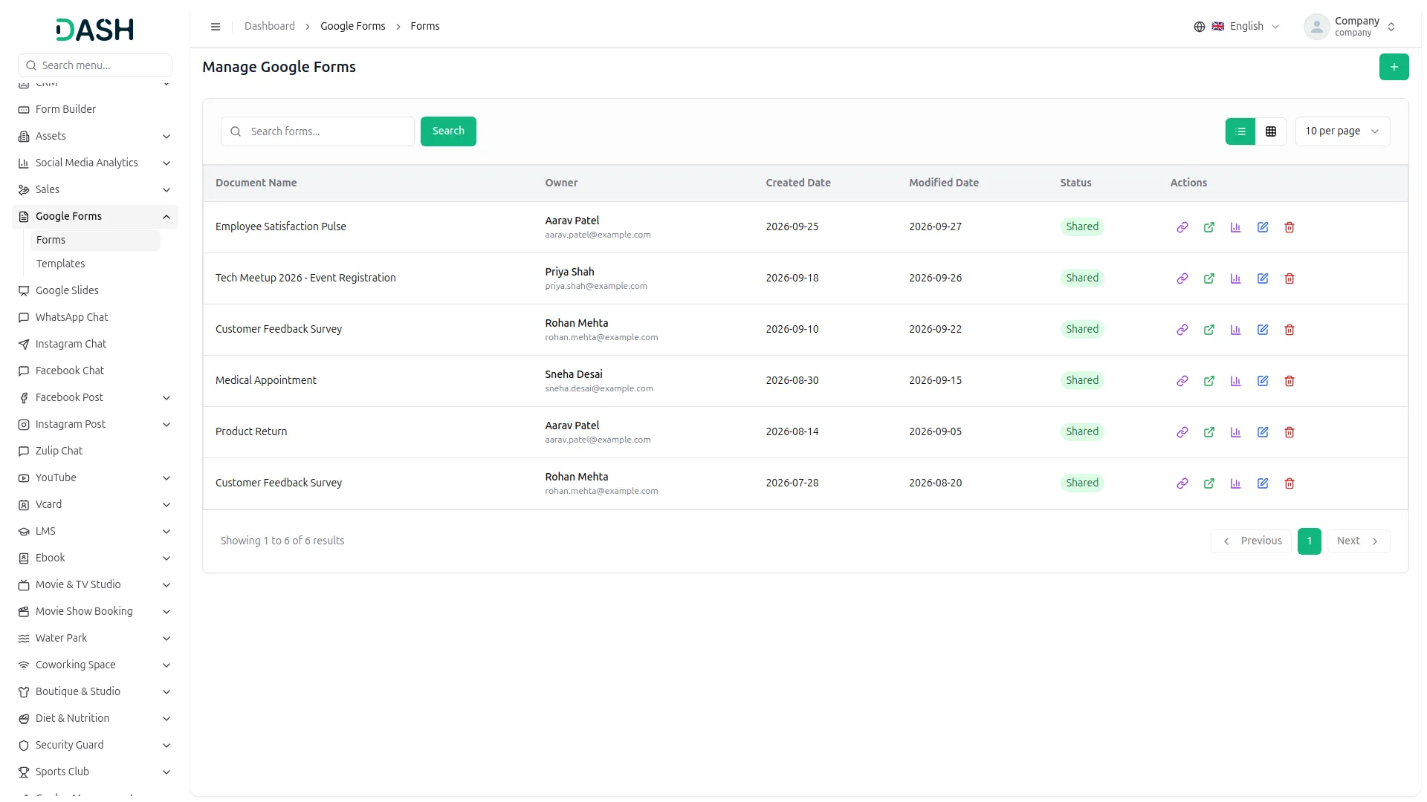Image resolution: width=1427 pixels, height=802 pixels.
Task: Open the 10 per page dropdown
Action: coord(1342,131)
